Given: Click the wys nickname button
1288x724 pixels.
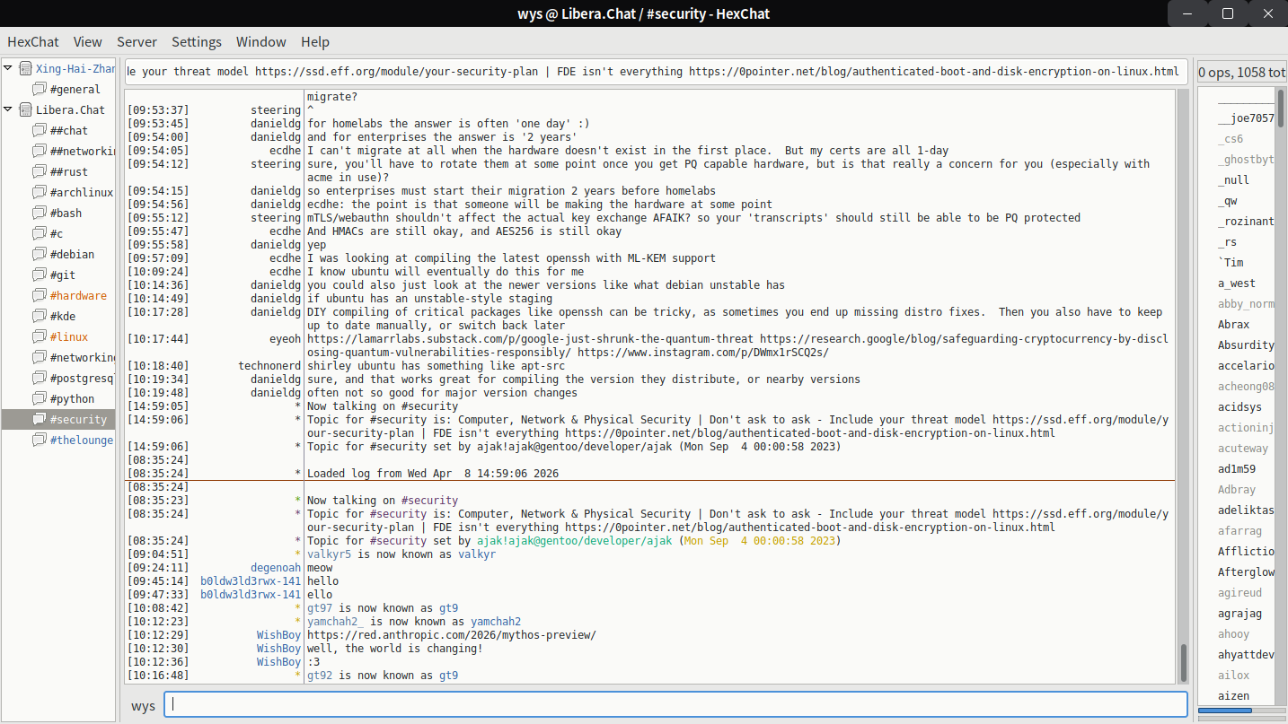Looking at the screenshot, I should coord(143,705).
